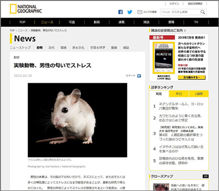219x191 pixels.
Task: Open the magazine subscription link at top right
Action: pos(195,3)
